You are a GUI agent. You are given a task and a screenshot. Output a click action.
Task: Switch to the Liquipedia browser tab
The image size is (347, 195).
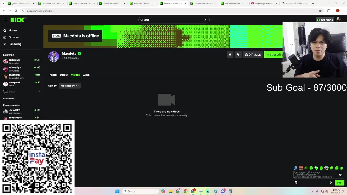point(294,4)
